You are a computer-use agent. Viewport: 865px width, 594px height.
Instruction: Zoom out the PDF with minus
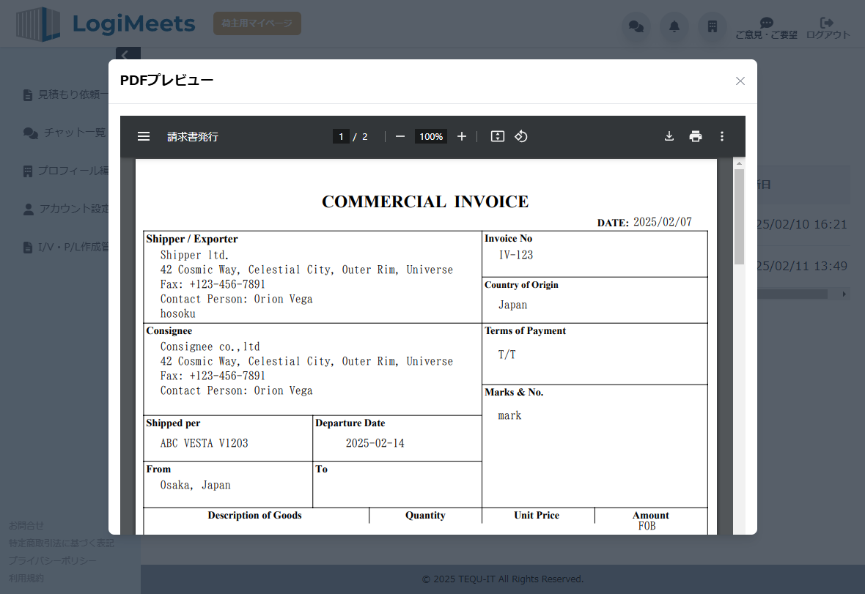(400, 136)
